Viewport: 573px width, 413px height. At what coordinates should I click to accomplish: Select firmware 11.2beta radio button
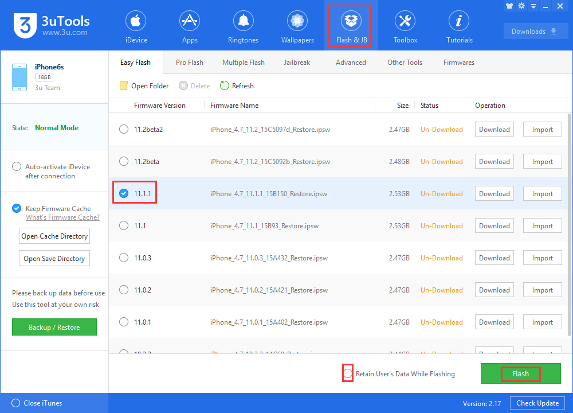[x=124, y=161]
